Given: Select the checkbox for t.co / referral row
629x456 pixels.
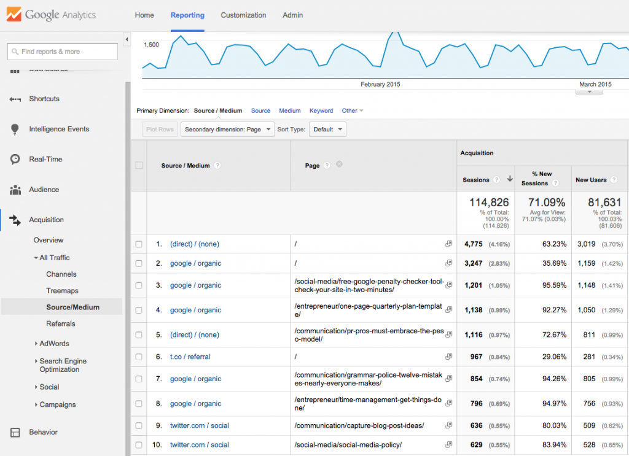Looking at the screenshot, I should 139,357.
